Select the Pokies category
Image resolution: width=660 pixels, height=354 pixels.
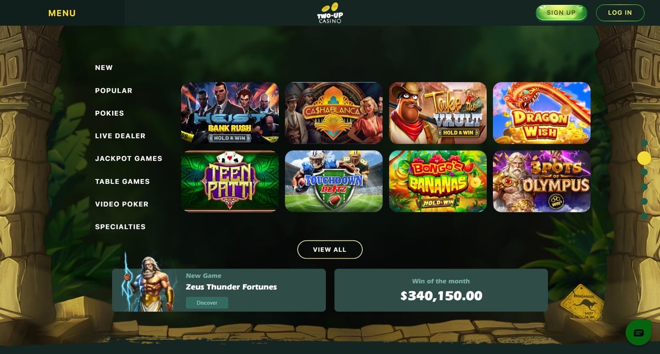pos(109,113)
